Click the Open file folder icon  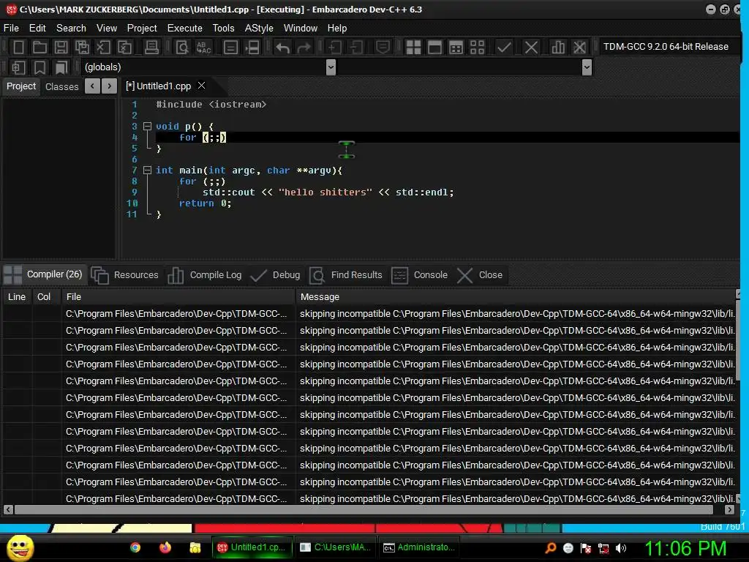[x=39, y=47]
